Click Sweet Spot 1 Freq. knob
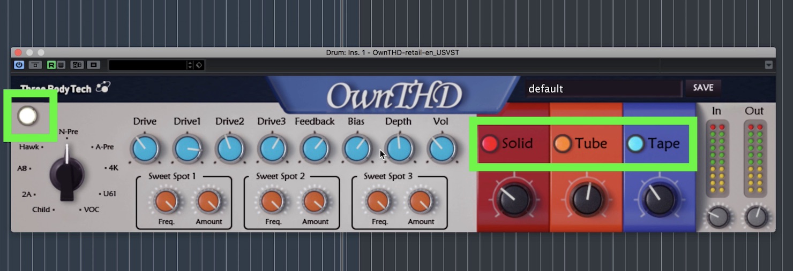Viewport: 793px width, 271px height. tap(167, 202)
